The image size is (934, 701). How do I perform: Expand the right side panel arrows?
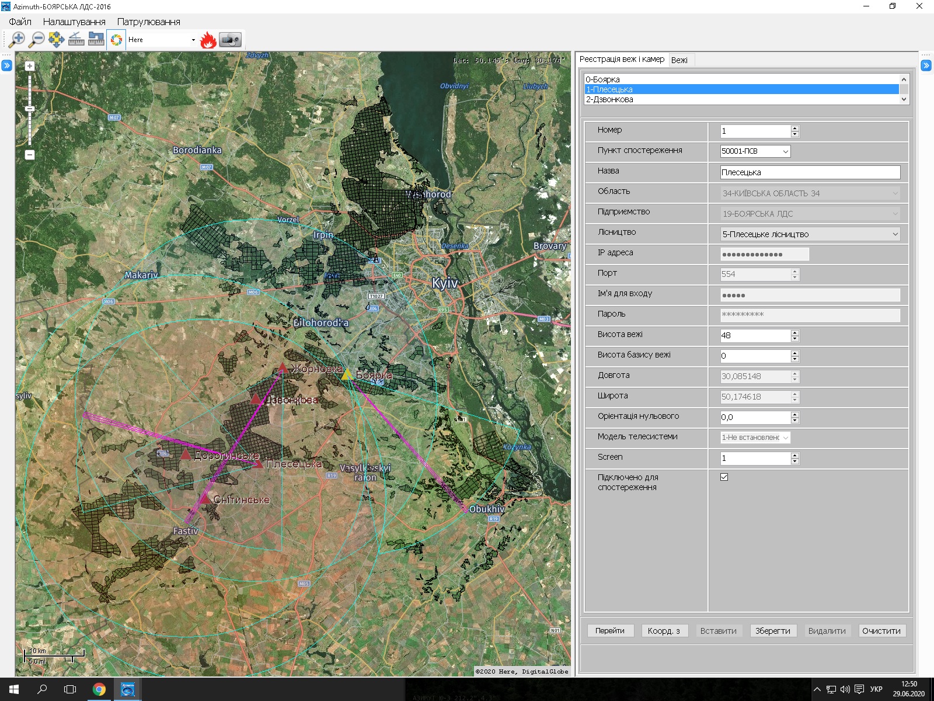click(x=926, y=65)
